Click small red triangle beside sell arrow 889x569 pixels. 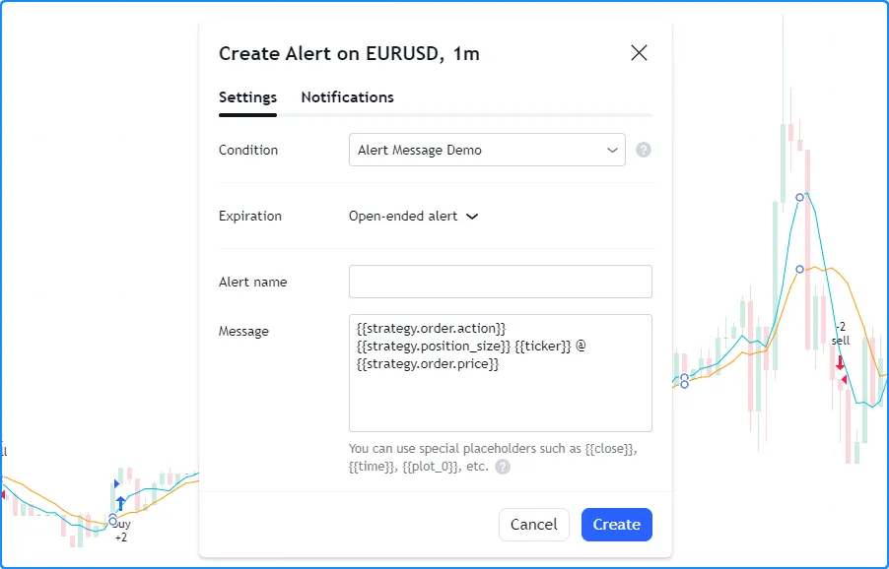pos(844,380)
